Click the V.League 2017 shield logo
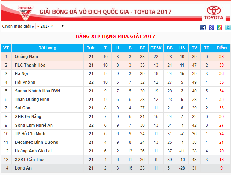 (x=25, y=13)
